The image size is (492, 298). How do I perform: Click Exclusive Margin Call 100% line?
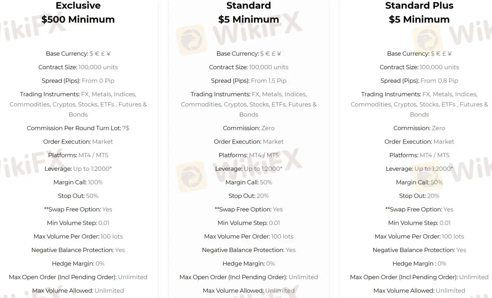(78, 182)
